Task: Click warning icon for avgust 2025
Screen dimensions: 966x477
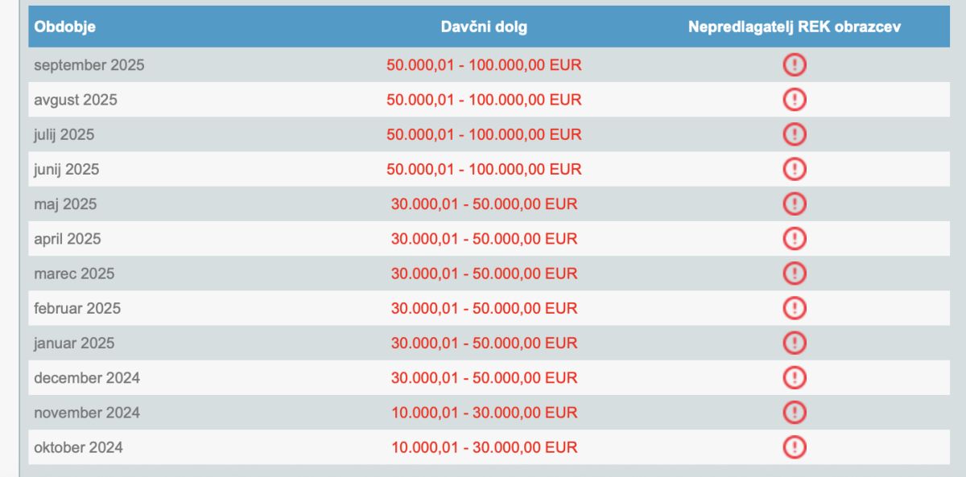Action: [x=795, y=100]
